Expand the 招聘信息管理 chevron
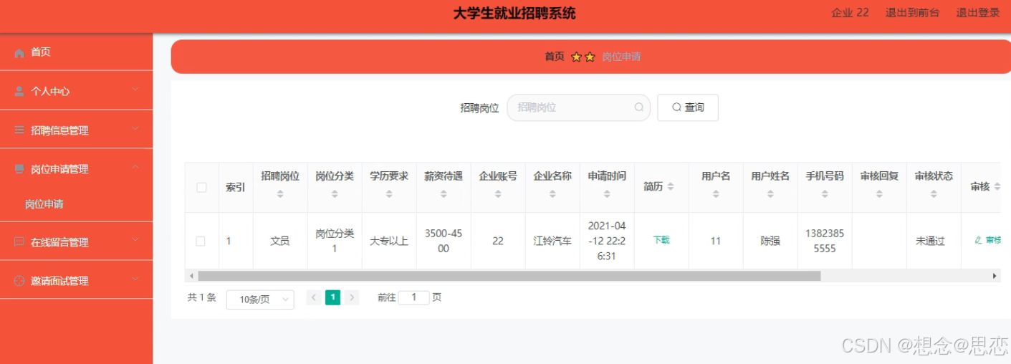Viewport: 1011px width, 364px height. coord(135,129)
